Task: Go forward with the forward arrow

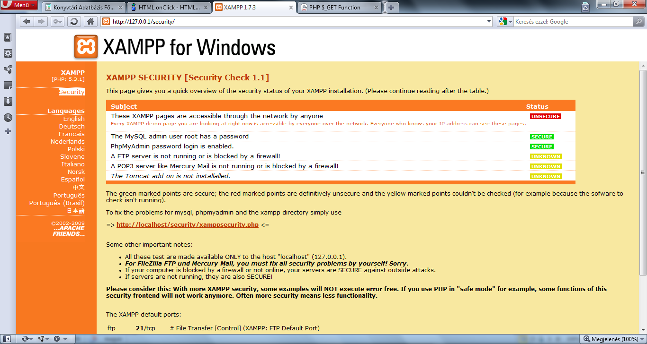Action: click(x=41, y=21)
